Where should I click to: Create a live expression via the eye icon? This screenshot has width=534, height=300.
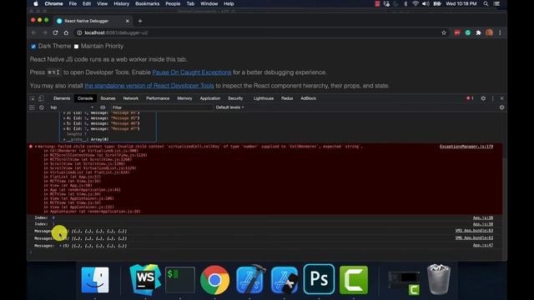[103, 107]
